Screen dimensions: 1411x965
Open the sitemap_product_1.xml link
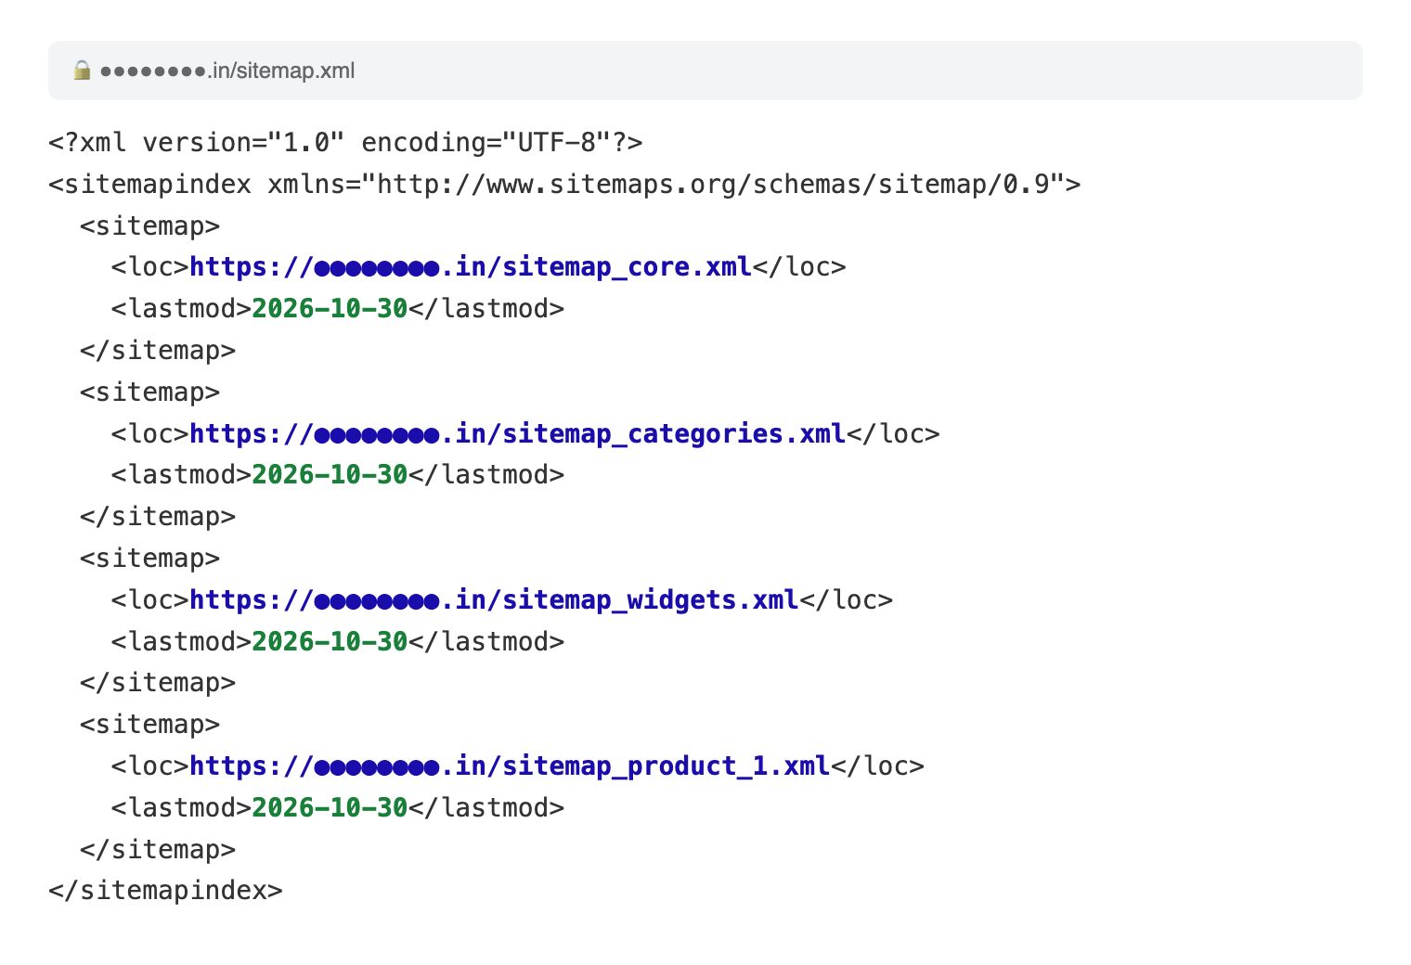click(x=510, y=766)
